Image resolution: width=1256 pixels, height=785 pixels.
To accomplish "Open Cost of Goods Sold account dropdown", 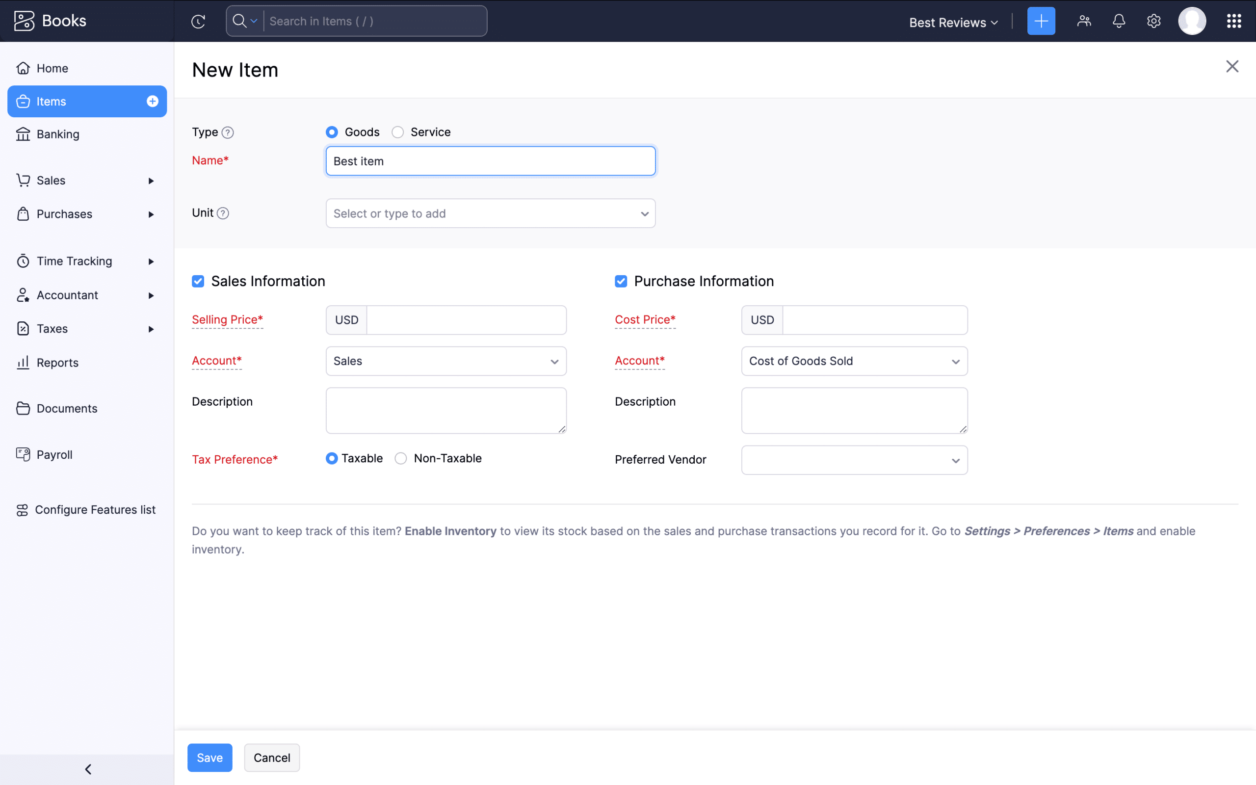I will [x=854, y=362].
